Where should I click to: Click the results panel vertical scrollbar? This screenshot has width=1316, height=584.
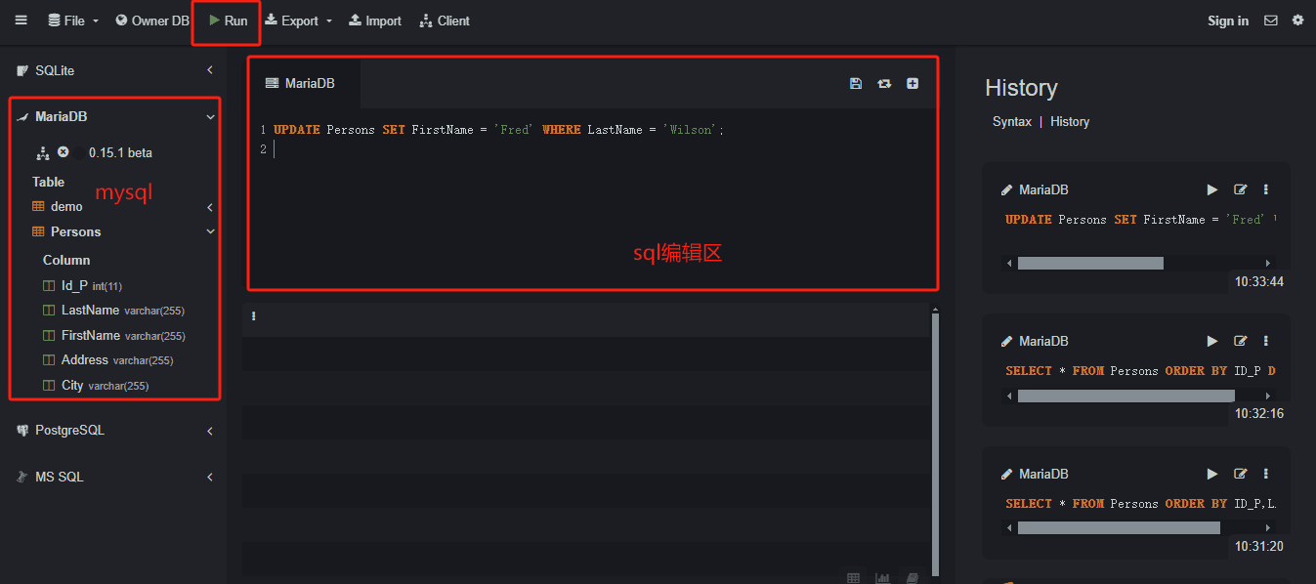[935, 442]
